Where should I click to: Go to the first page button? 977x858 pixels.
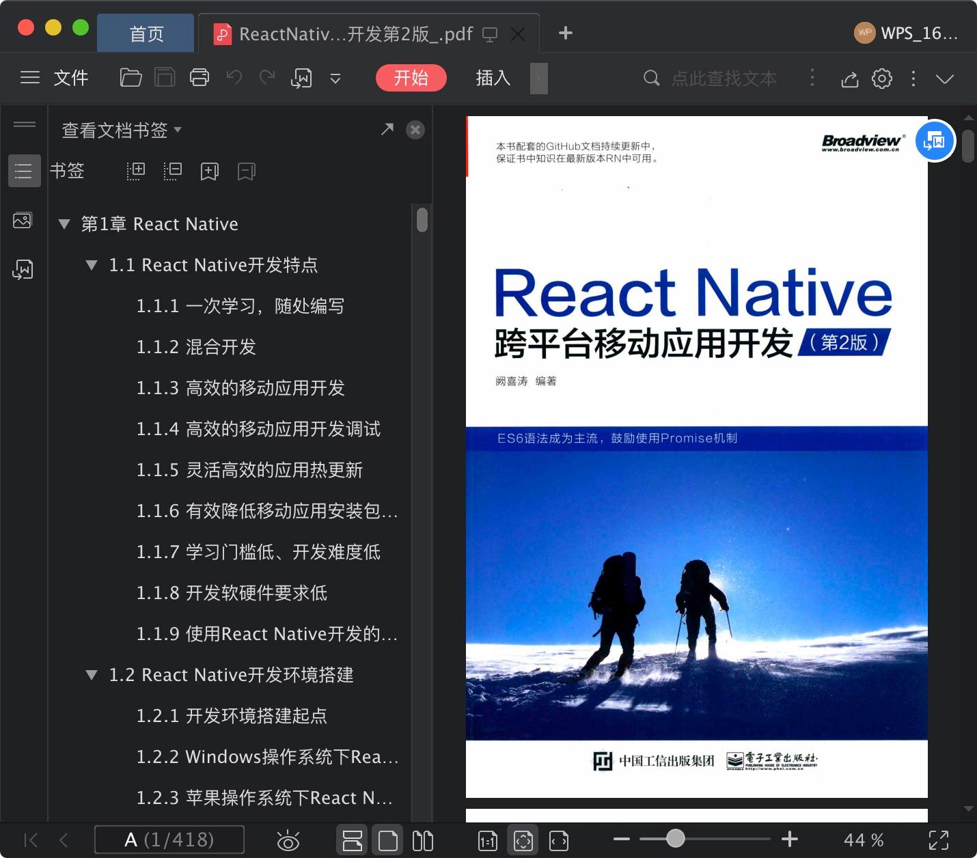point(31,840)
